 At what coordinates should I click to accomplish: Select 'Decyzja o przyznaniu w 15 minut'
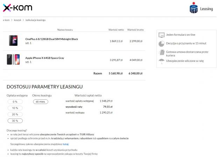(x=186, y=43)
